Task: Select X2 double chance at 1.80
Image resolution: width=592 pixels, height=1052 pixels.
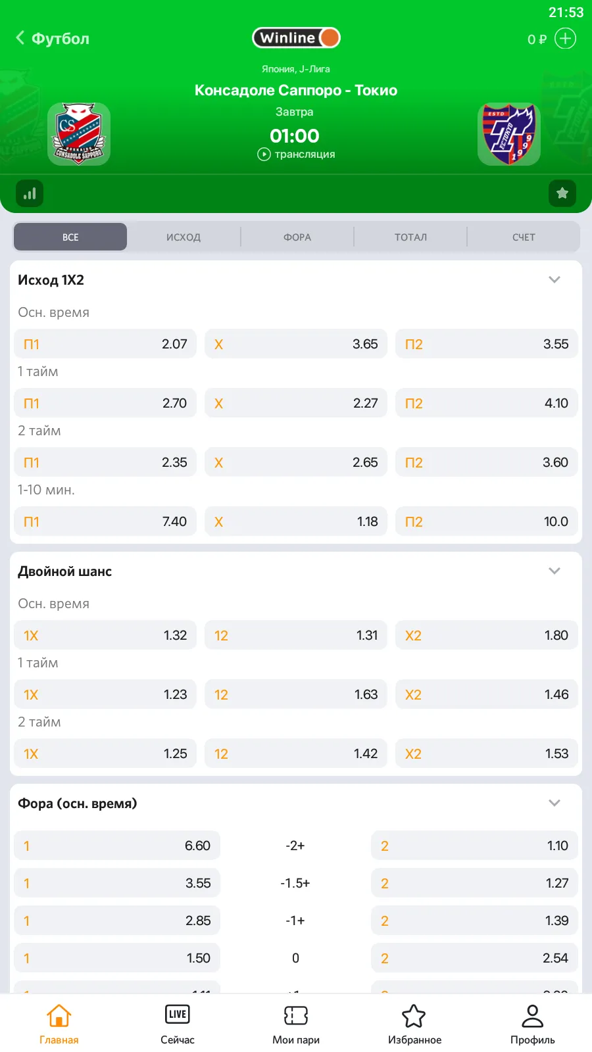Action: (486, 635)
